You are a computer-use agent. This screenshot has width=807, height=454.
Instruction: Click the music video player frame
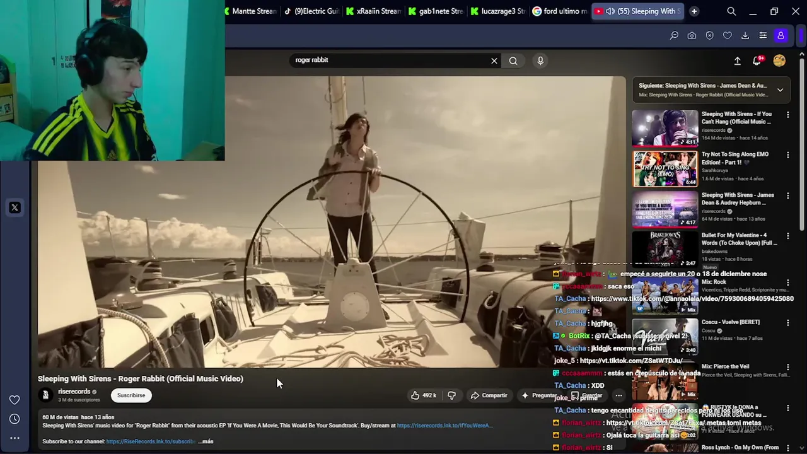[x=332, y=222]
